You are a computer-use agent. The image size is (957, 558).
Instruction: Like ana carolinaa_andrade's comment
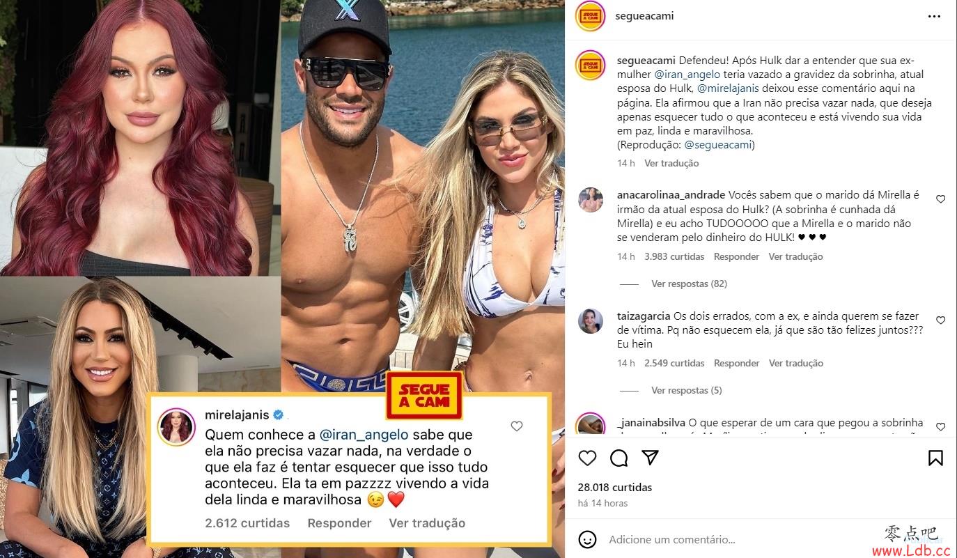pos(940,199)
